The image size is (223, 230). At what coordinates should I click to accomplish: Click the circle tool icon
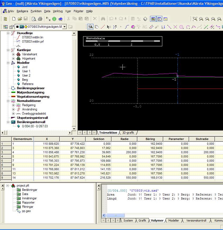[182, 27]
